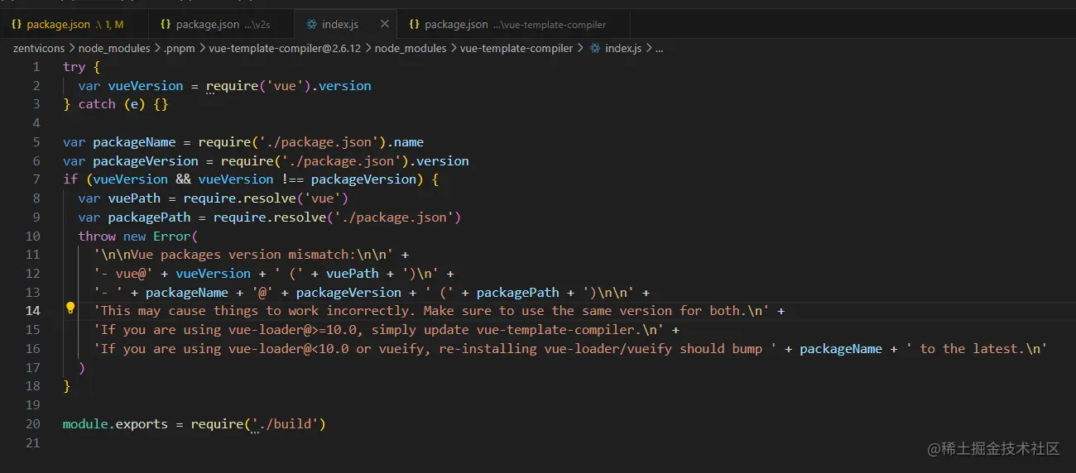Screen dimensions: 1076x473
Task: Click 'packageVersion' declaration on line 6
Action: click(x=146, y=161)
